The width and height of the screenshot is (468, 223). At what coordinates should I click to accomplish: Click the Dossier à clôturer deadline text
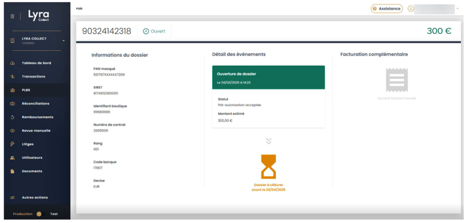268,187
